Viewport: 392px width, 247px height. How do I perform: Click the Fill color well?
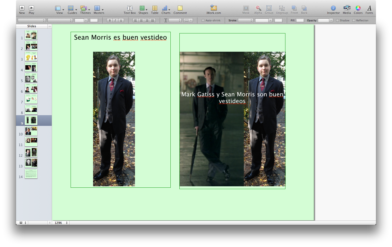(x=300, y=21)
